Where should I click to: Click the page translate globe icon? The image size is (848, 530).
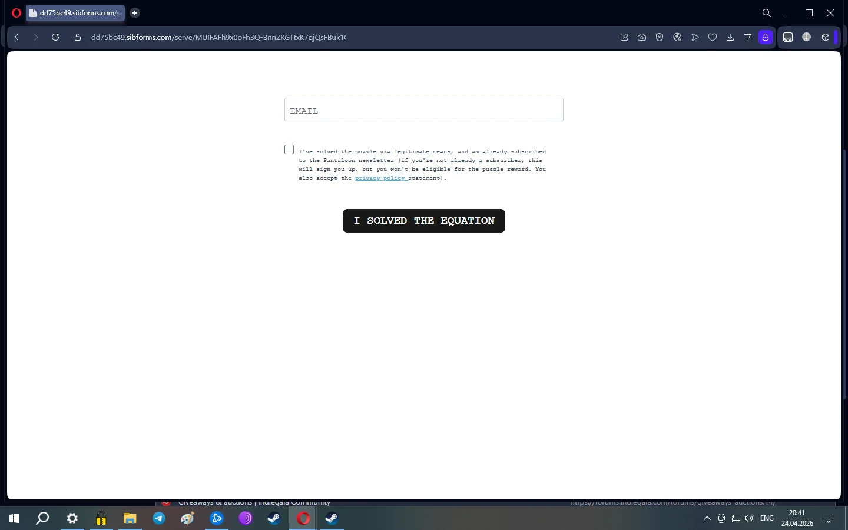coord(677,37)
